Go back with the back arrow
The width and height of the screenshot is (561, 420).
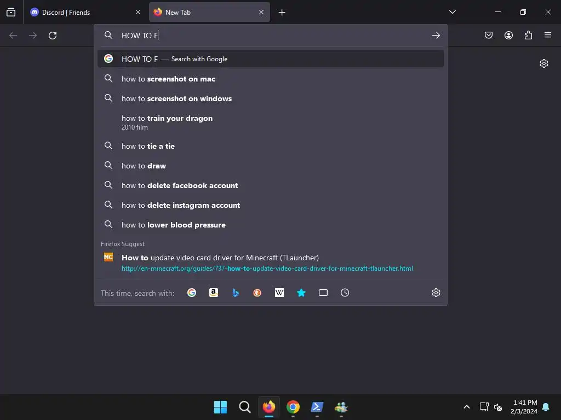click(13, 36)
